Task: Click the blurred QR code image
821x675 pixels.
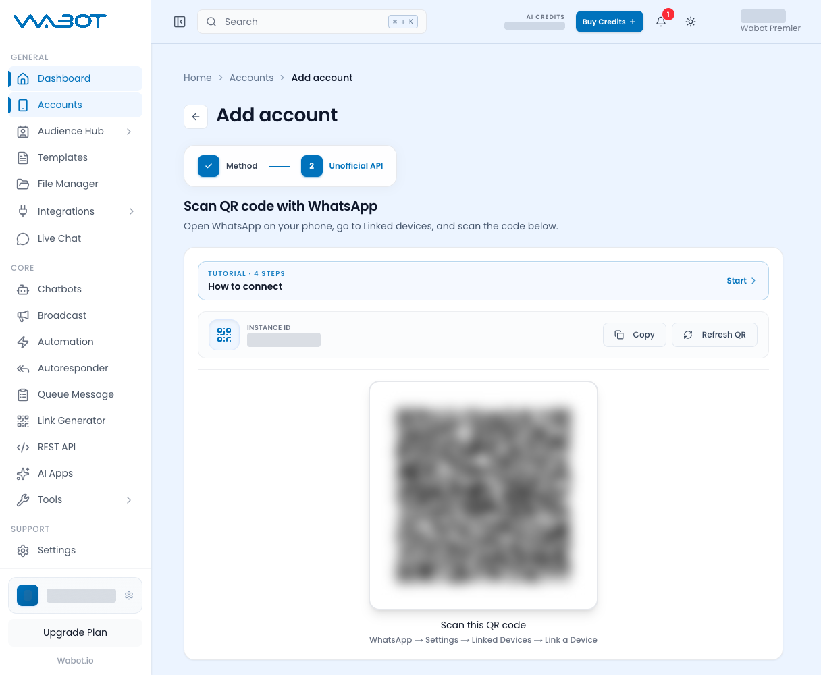Action: tap(483, 495)
